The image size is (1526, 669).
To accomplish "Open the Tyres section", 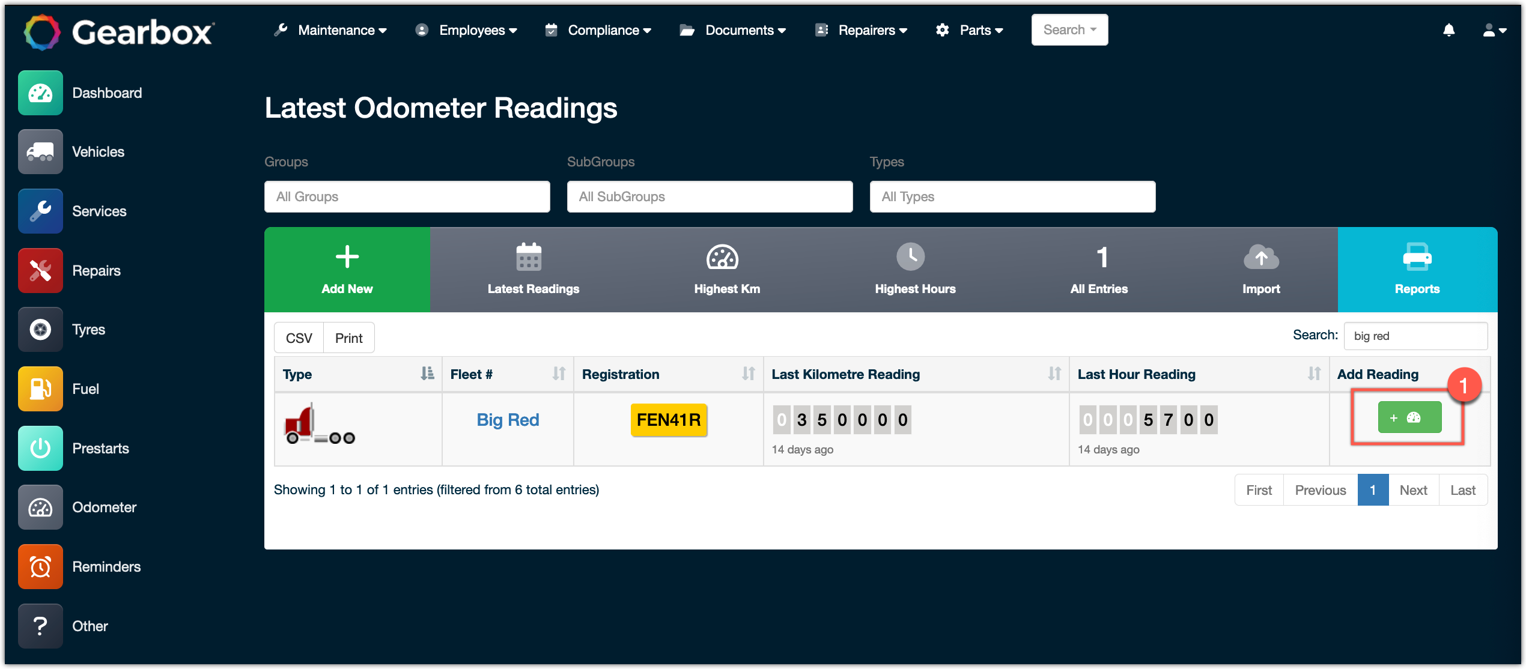I will click(x=40, y=329).
